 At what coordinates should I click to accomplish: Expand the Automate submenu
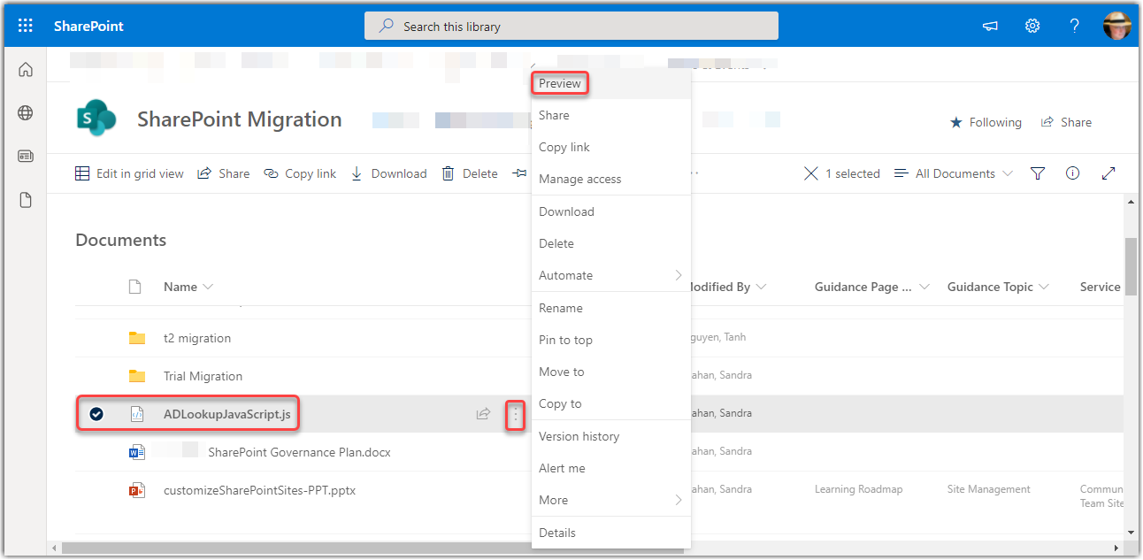610,275
